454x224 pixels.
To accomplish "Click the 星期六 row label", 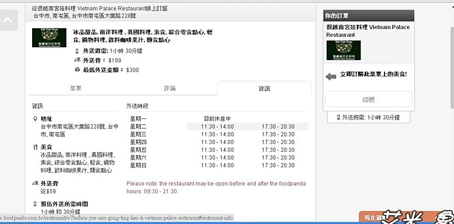I will (138, 157).
